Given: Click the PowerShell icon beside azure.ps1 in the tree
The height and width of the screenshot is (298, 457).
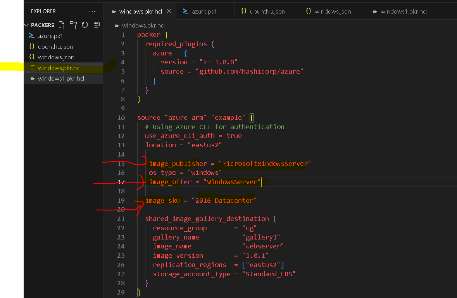Looking at the screenshot, I should pos(32,36).
